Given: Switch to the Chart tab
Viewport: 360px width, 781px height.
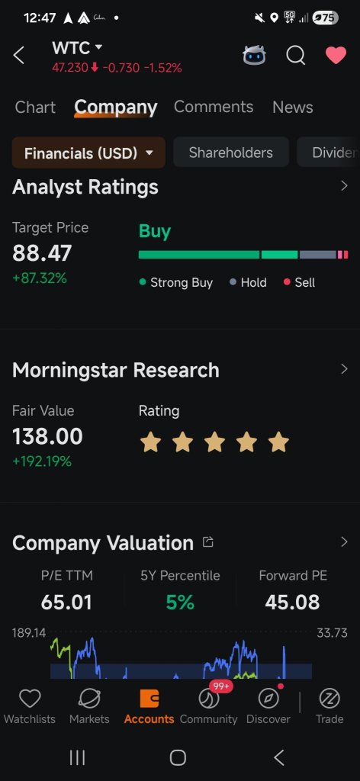Looking at the screenshot, I should (35, 107).
